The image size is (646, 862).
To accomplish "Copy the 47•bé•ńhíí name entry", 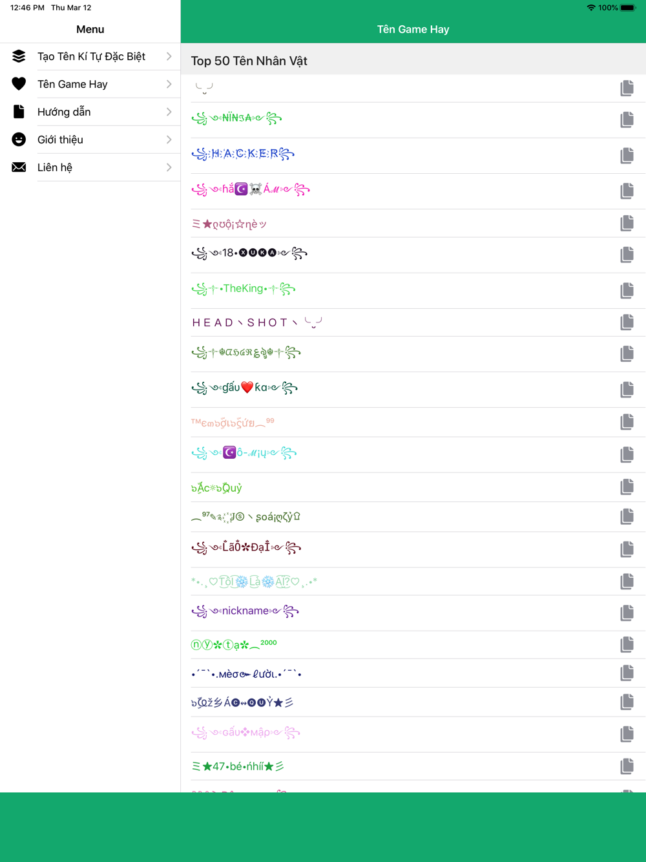I will tap(627, 766).
